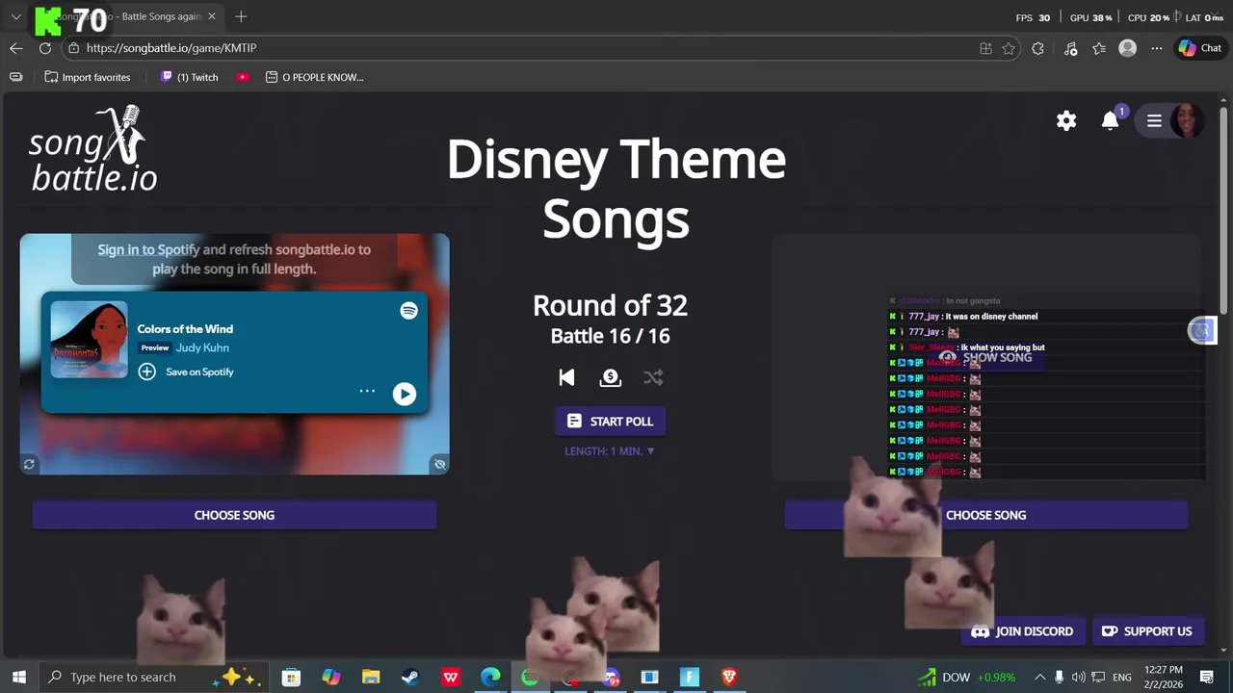
Task: Open the ENG language selector
Action: tap(1122, 677)
